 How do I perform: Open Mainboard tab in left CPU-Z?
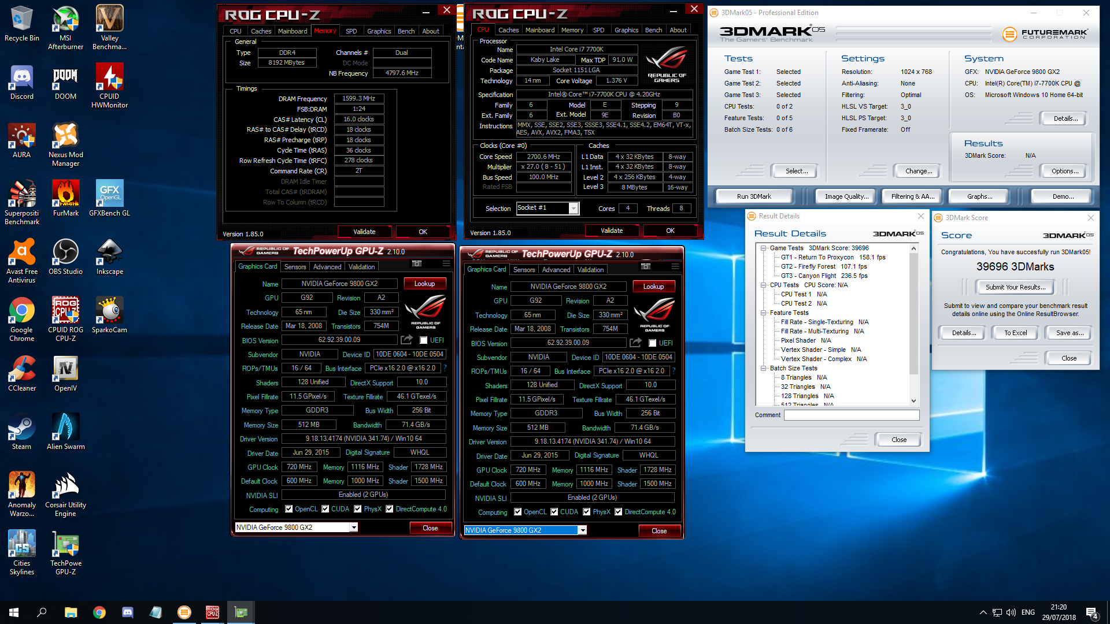pyautogui.click(x=293, y=31)
